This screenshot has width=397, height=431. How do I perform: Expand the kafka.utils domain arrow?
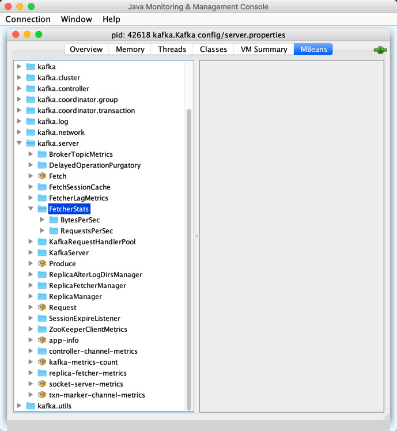tap(20, 406)
